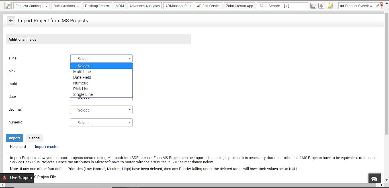Open the MDM toolbar item

point(120,6)
